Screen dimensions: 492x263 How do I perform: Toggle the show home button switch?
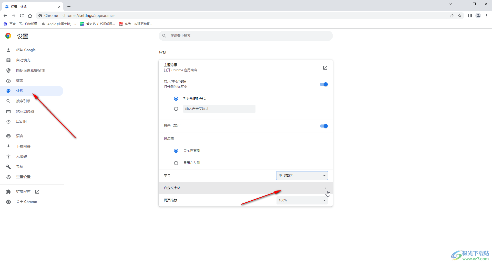tap(324, 84)
